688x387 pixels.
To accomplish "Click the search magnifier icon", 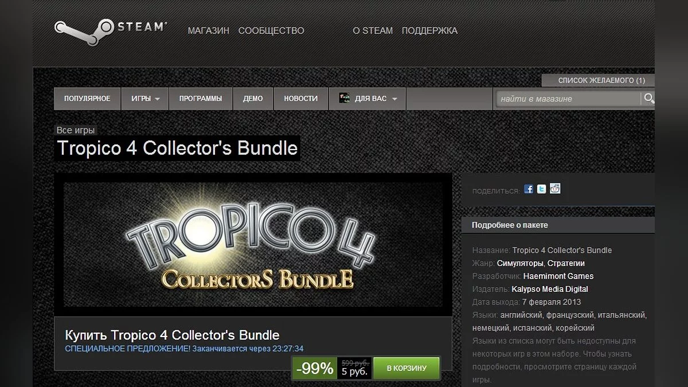I will coord(649,98).
